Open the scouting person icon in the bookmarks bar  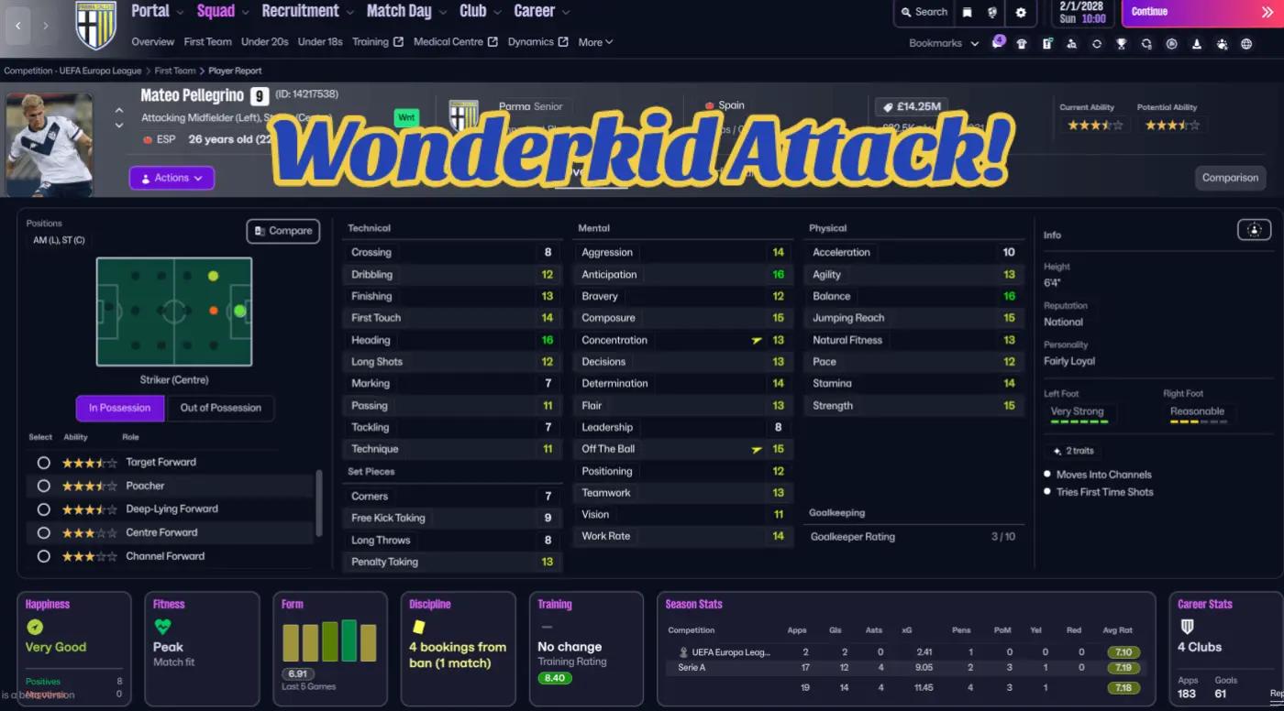pos(1071,44)
